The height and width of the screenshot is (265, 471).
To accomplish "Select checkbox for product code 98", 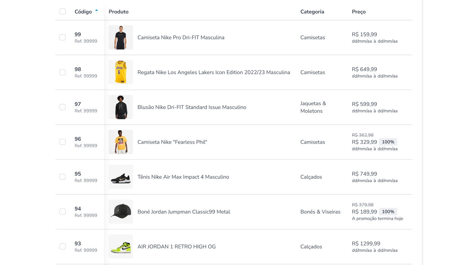I will click(x=63, y=72).
